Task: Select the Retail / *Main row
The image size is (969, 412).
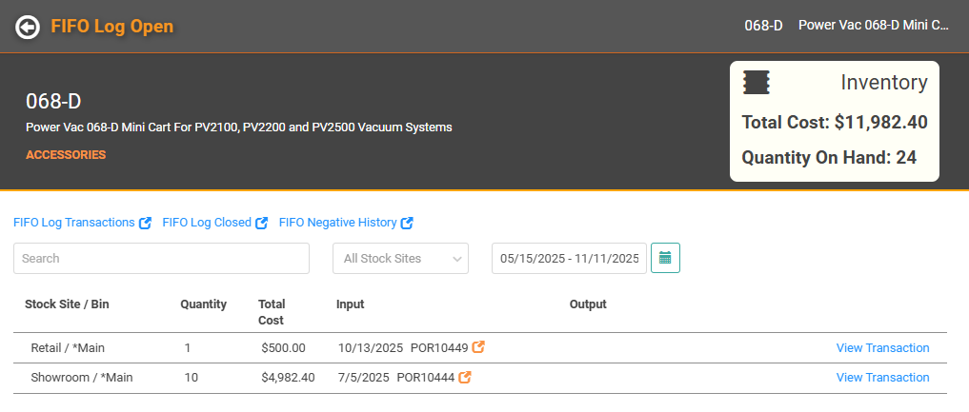Action: point(71,348)
